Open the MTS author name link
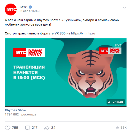Viewport: 131px width, 133px height. [x=24, y=7]
